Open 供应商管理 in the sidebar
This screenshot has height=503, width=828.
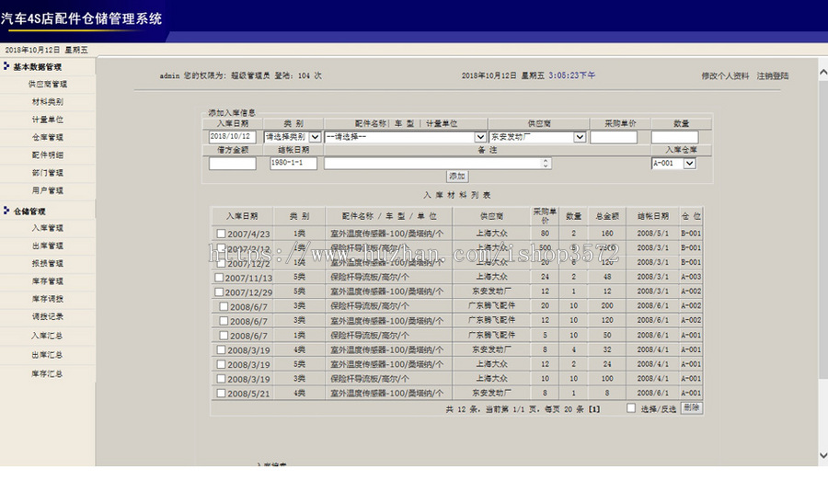click(48, 84)
